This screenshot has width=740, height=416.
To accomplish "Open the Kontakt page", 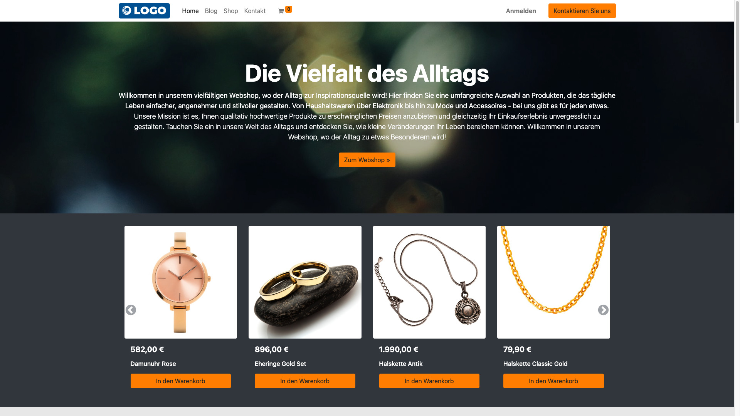I will [x=255, y=11].
